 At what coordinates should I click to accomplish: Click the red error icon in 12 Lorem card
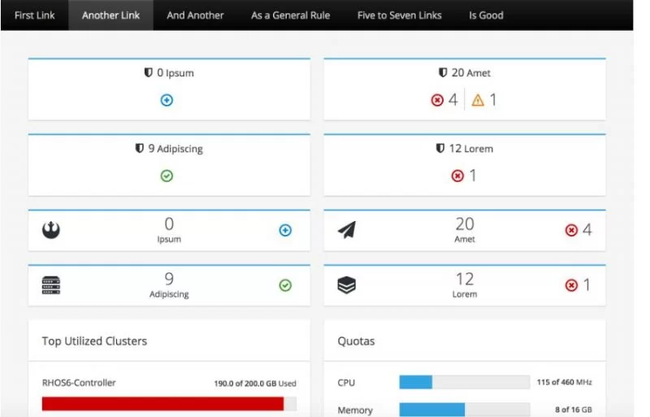pyautogui.click(x=457, y=176)
